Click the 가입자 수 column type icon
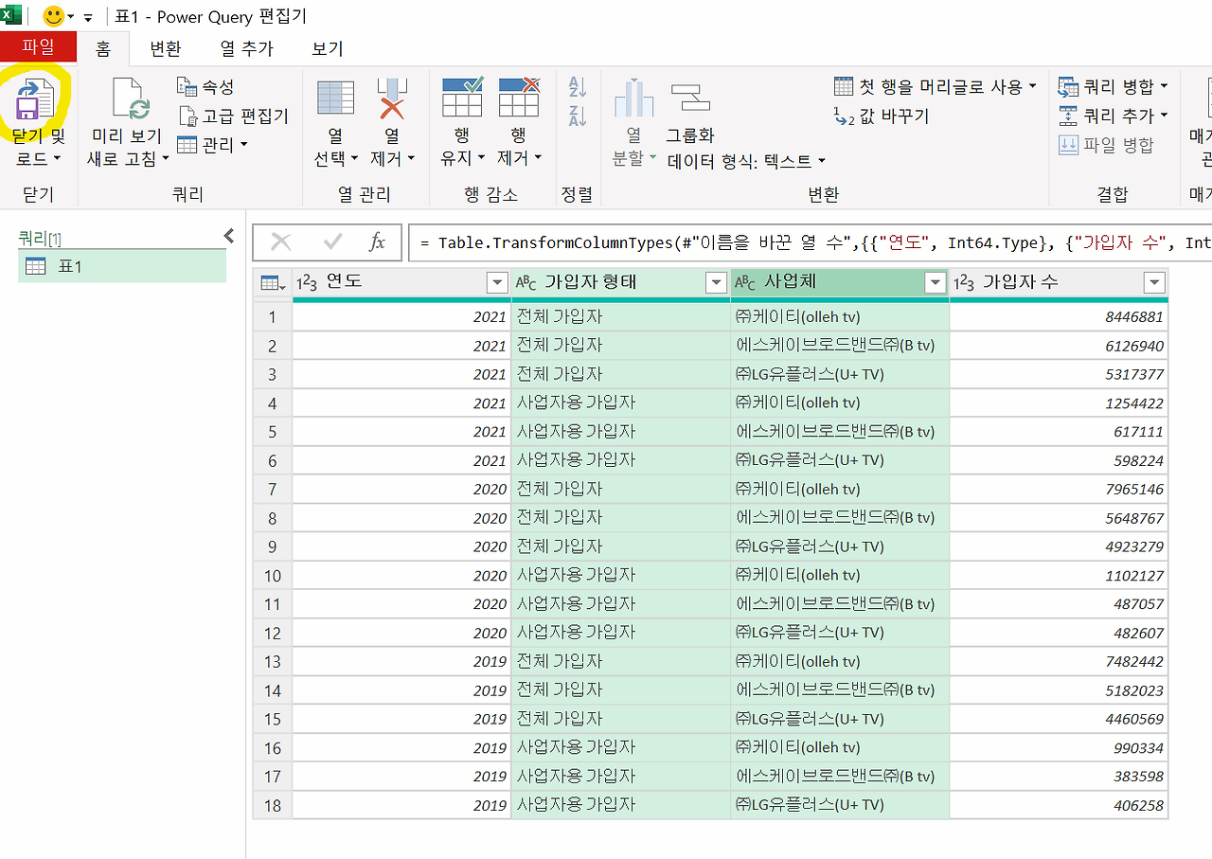This screenshot has width=1212, height=859. pos(965,282)
